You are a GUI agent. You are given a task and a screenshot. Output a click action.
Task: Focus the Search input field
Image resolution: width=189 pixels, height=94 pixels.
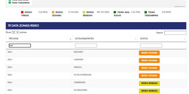[175, 33]
